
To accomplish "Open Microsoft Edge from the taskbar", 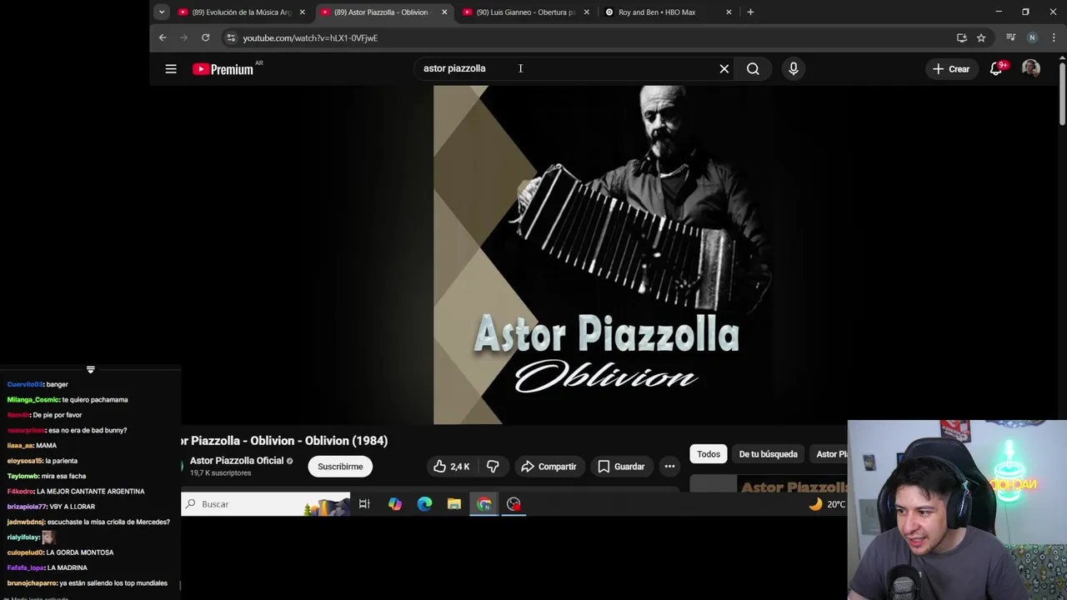I will 425,504.
